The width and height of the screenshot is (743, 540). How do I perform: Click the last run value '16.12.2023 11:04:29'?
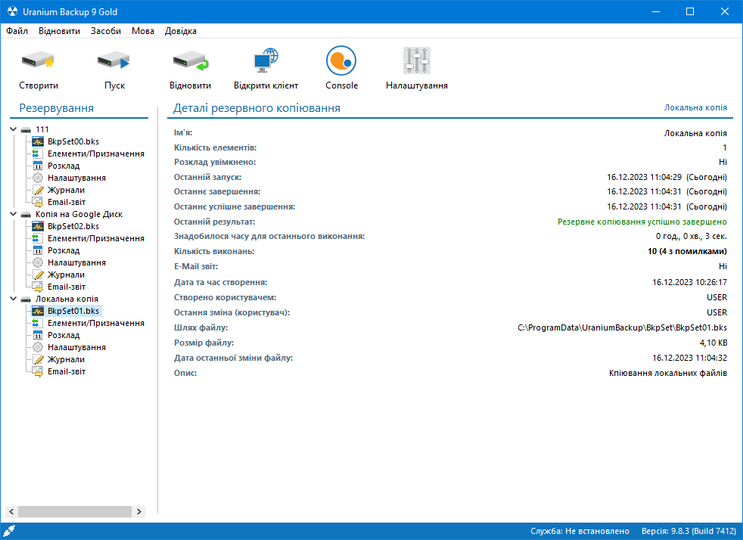pyautogui.click(x=644, y=177)
